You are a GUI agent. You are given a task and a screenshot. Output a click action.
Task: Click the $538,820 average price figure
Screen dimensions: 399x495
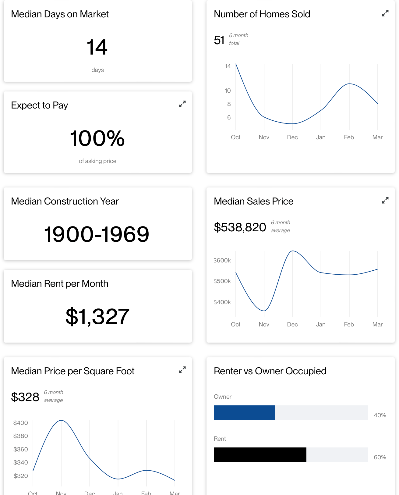tap(240, 227)
